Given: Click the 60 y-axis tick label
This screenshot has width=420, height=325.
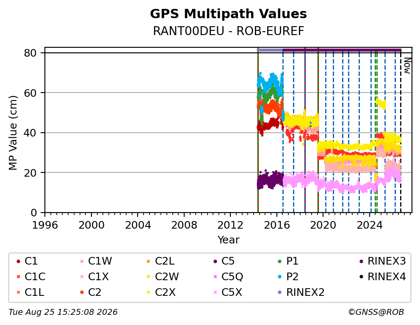Looking at the screenshot, I should tap(30, 93).
